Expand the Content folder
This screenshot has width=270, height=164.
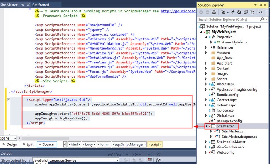[x=206, y=68]
